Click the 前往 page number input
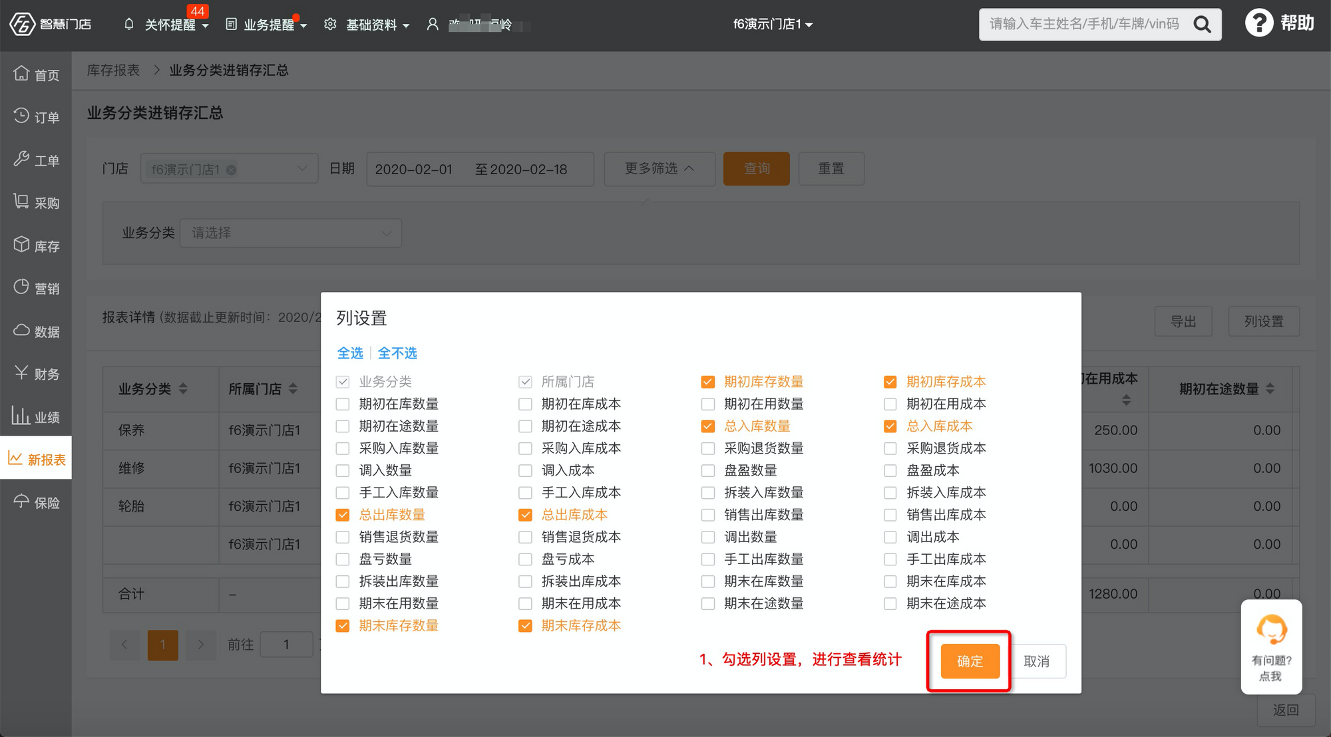The height and width of the screenshot is (737, 1331). [286, 645]
